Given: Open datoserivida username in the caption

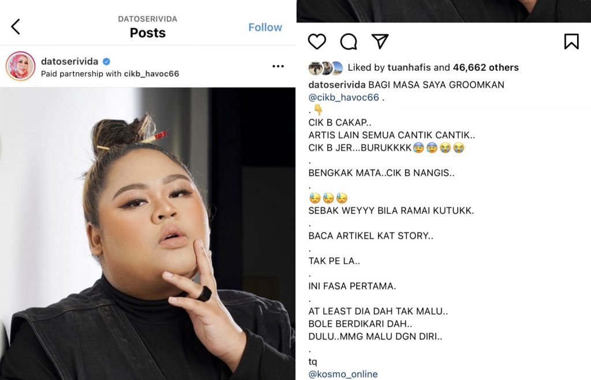Looking at the screenshot, I should click(x=337, y=85).
